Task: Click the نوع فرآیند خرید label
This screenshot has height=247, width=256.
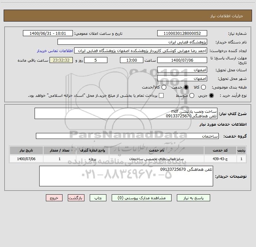Action: [x=233, y=95]
